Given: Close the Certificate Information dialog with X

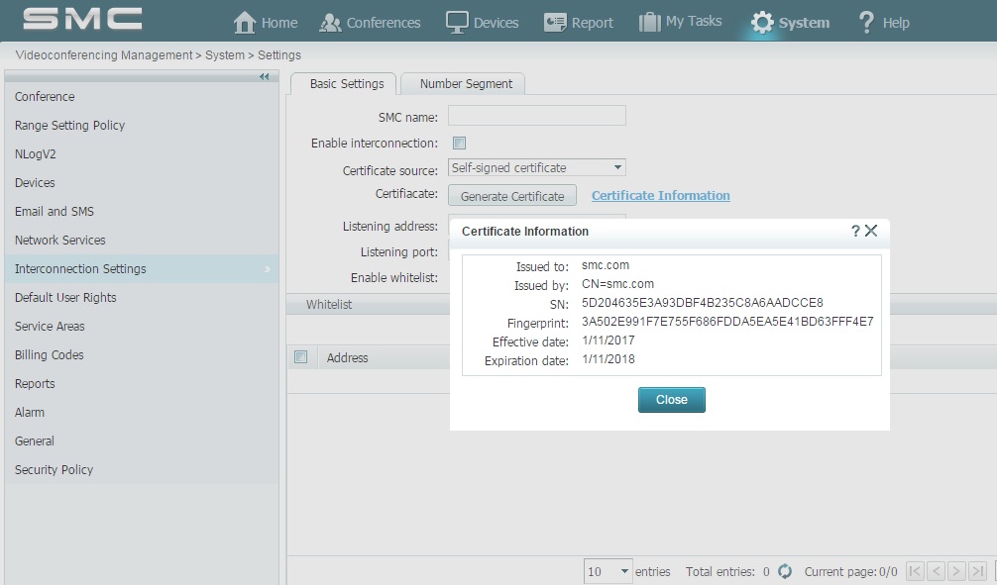Looking at the screenshot, I should point(871,231).
